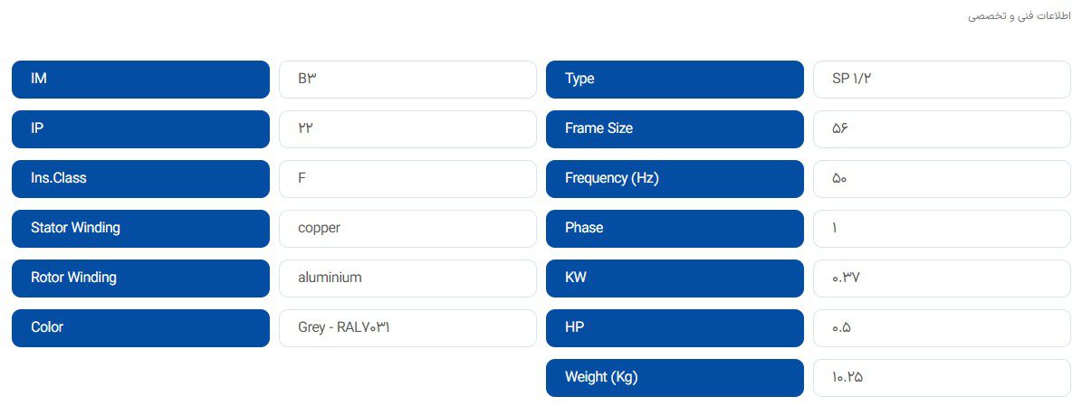Select the Frame Size label
The image size is (1082, 406).
point(675,129)
